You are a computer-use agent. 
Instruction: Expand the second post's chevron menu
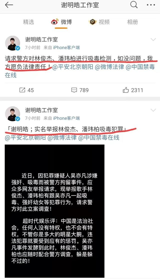pos(153,110)
